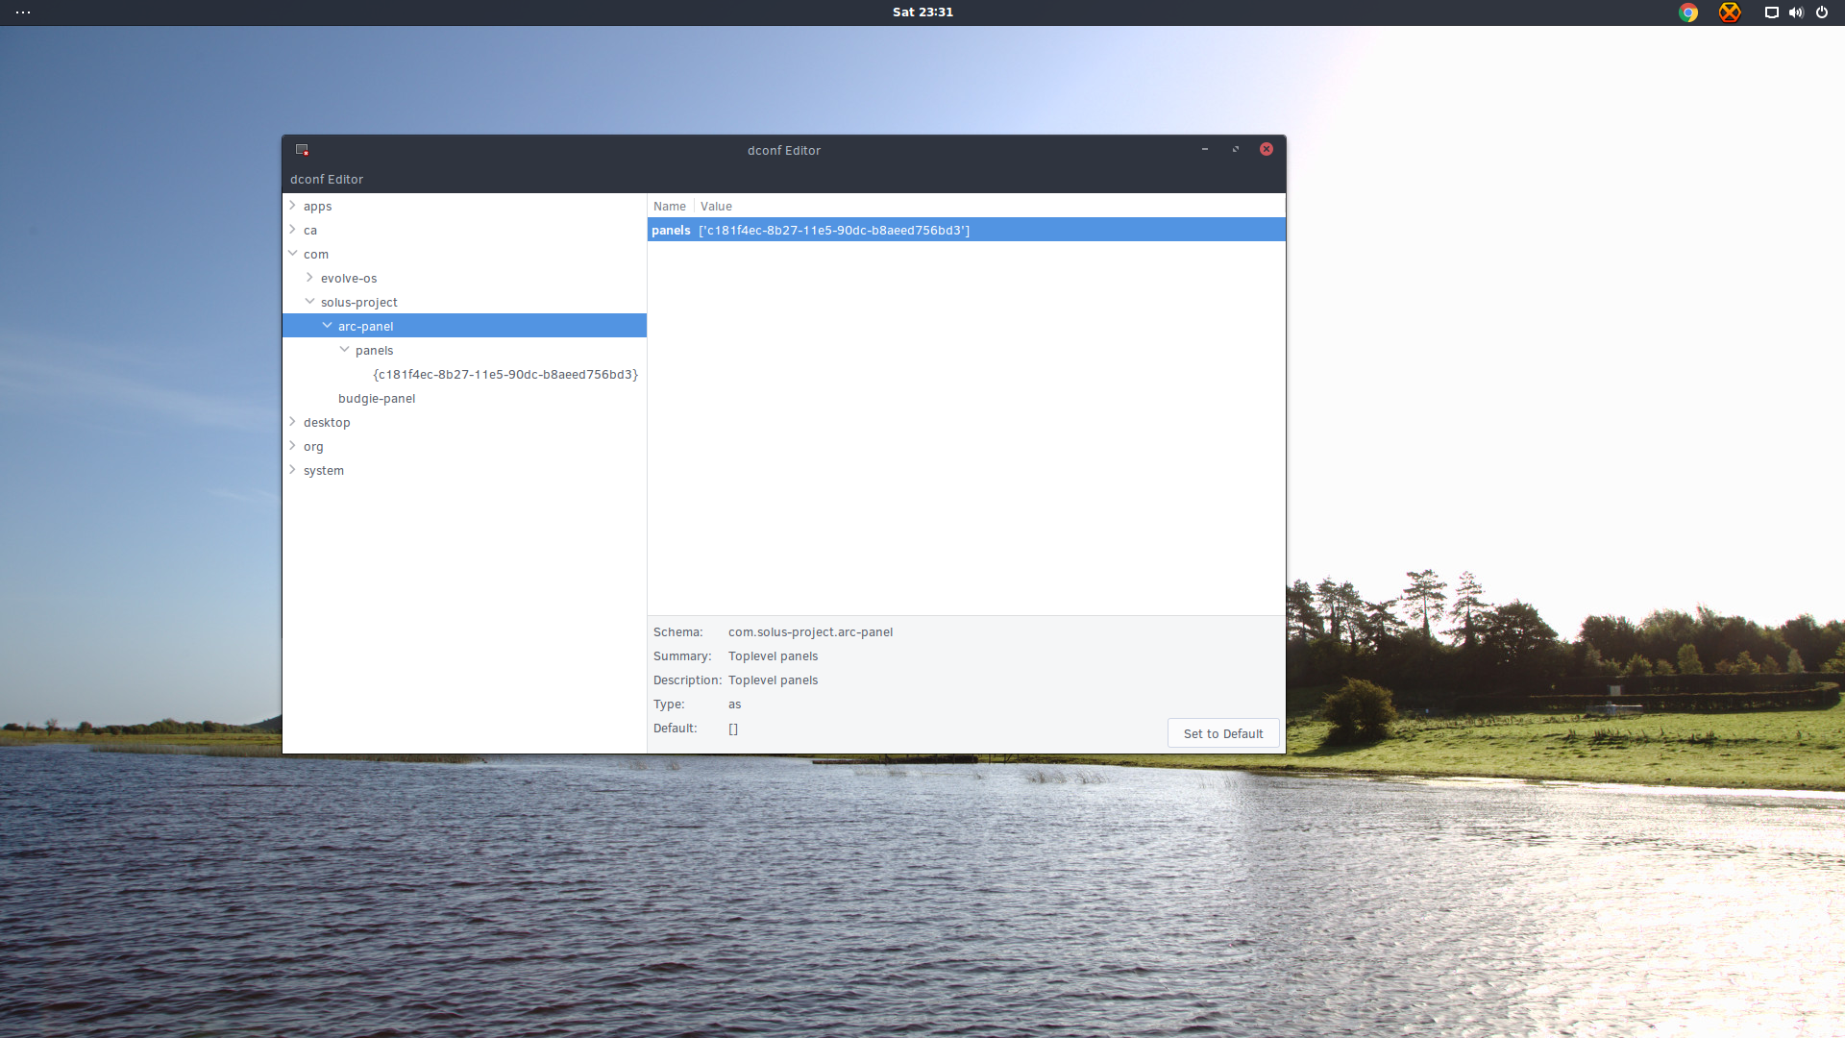Select the com folder in the tree
This screenshot has width=1845, height=1038.
click(x=316, y=255)
